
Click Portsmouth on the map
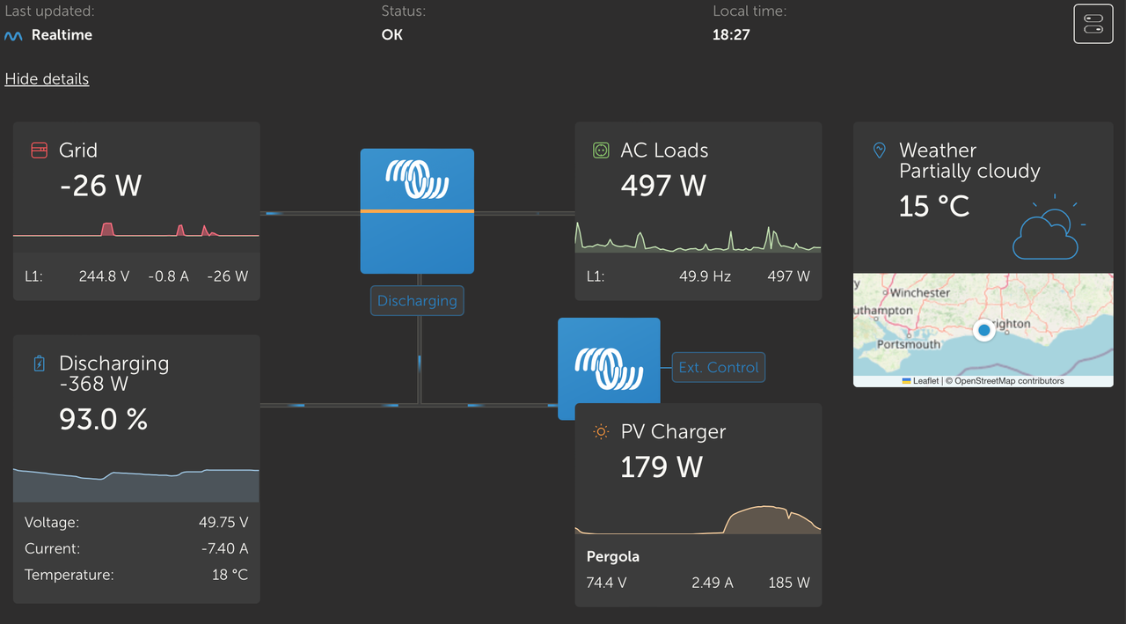(x=909, y=345)
